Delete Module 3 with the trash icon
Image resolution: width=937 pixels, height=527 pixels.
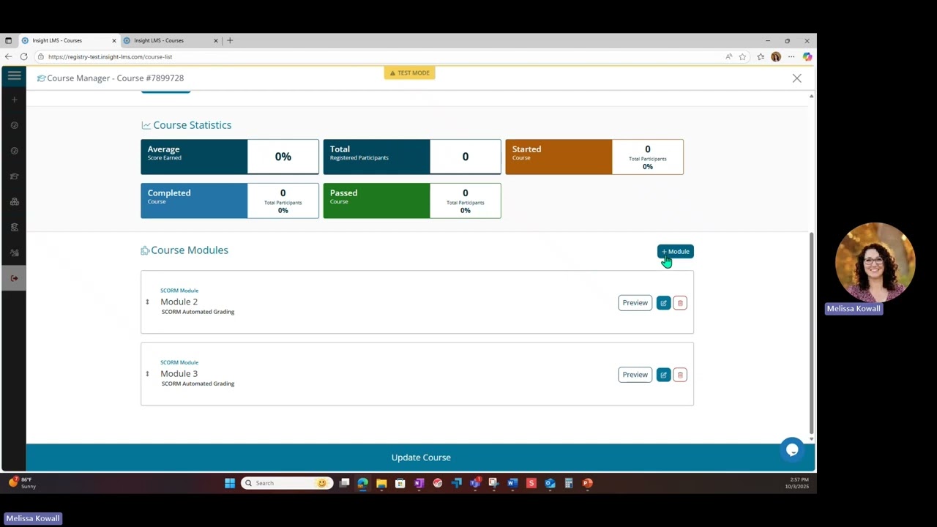tap(680, 375)
